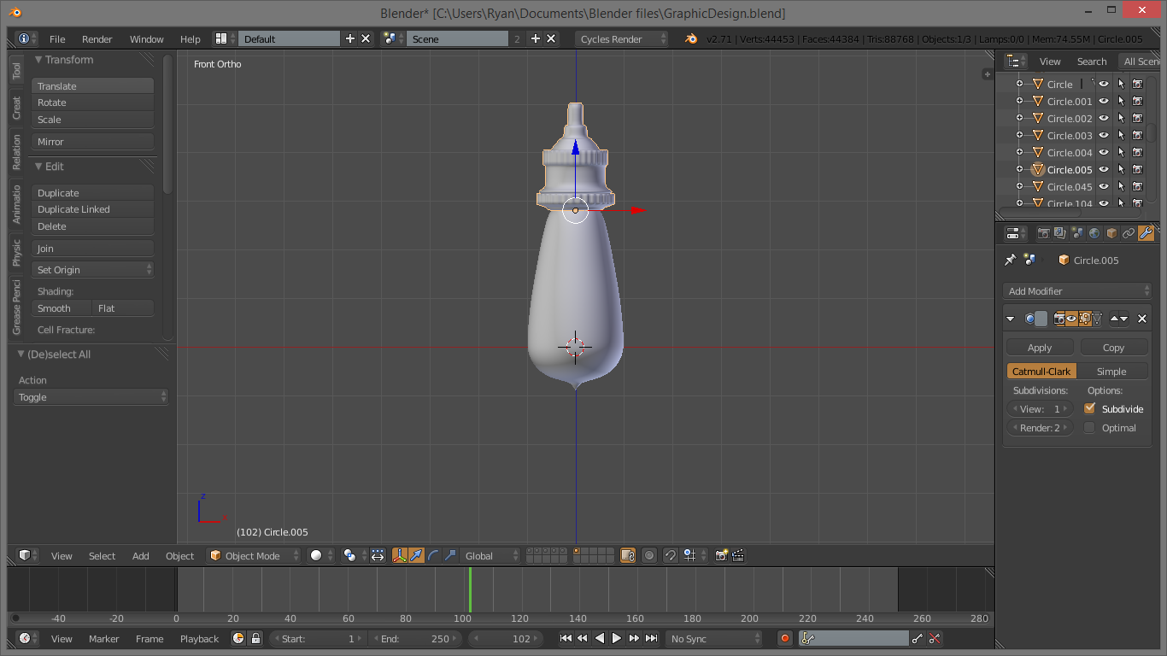The height and width of the screenshot is (656, 1167).
Task: Toggle the timeline lock icon
Action: click(255, 638)
